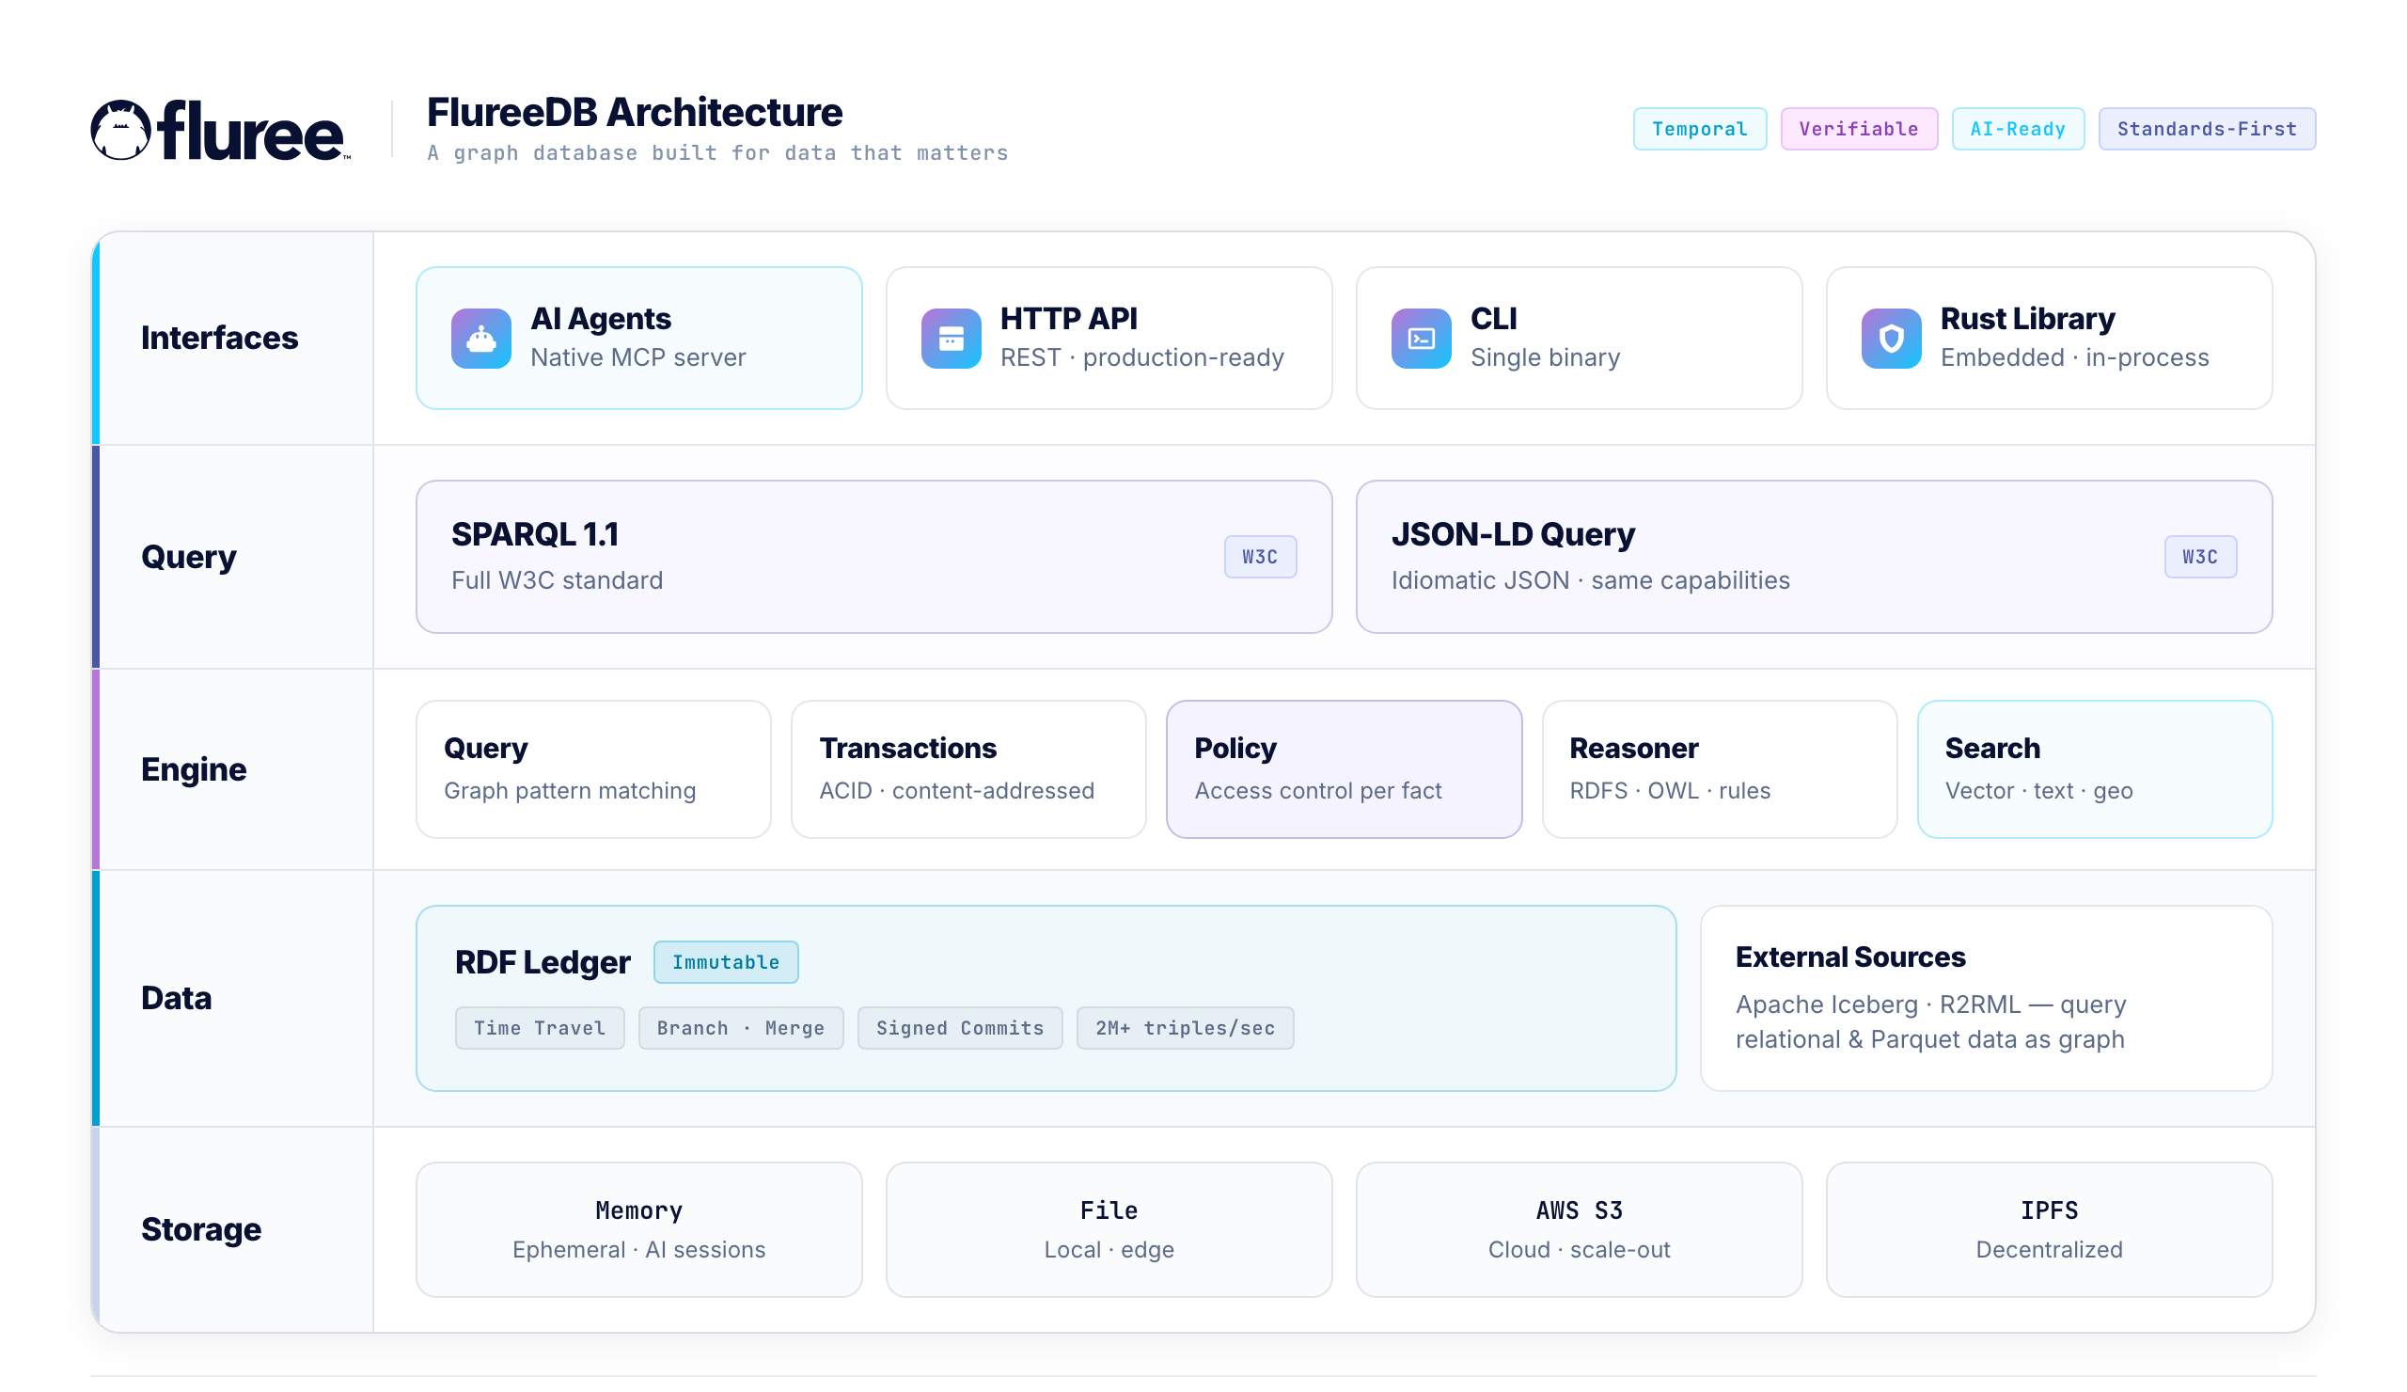Click the fluree wordmark text
Screen dimensions: 2407x1392
click(x=251, y=130)
